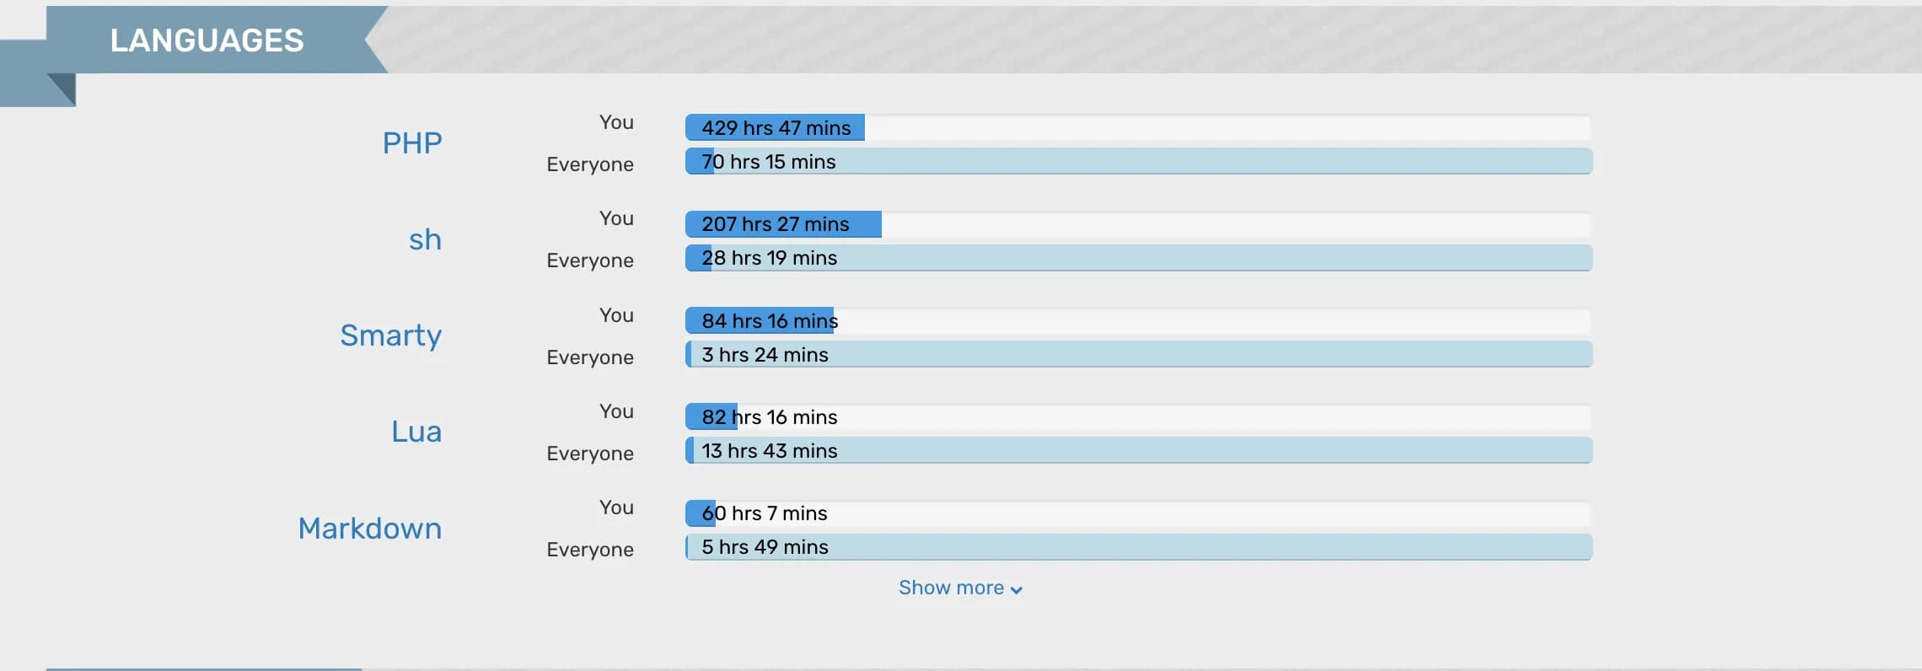Viewport: 1922px width, 671px height.
Task: Open the Markdown language link
Action: coord(369,529)
